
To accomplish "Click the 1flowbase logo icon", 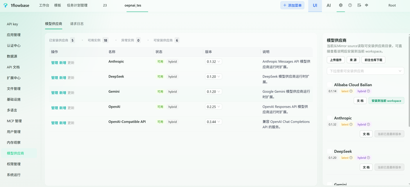I will [x=6, y=5].
